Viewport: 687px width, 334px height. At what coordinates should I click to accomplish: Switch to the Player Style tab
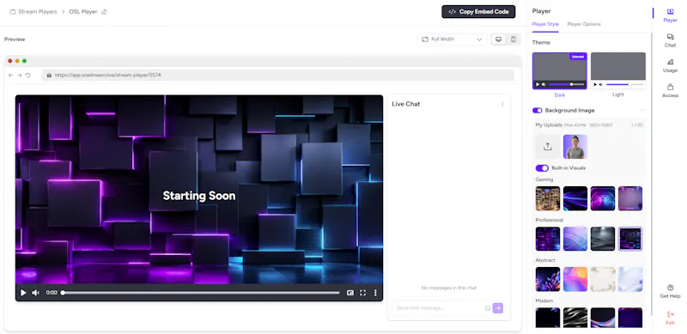tap(545, 24)
